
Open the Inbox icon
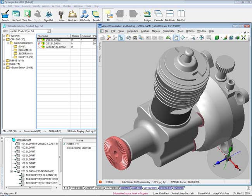[61, 15]
